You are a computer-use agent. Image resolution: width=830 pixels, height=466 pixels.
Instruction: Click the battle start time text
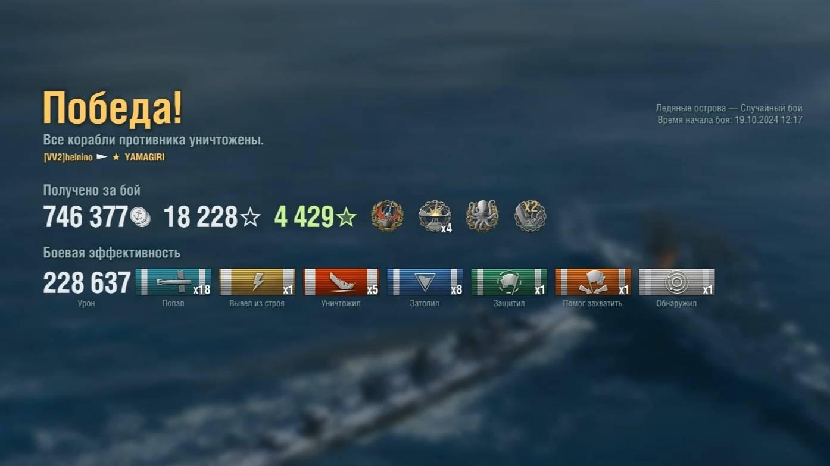730,120
